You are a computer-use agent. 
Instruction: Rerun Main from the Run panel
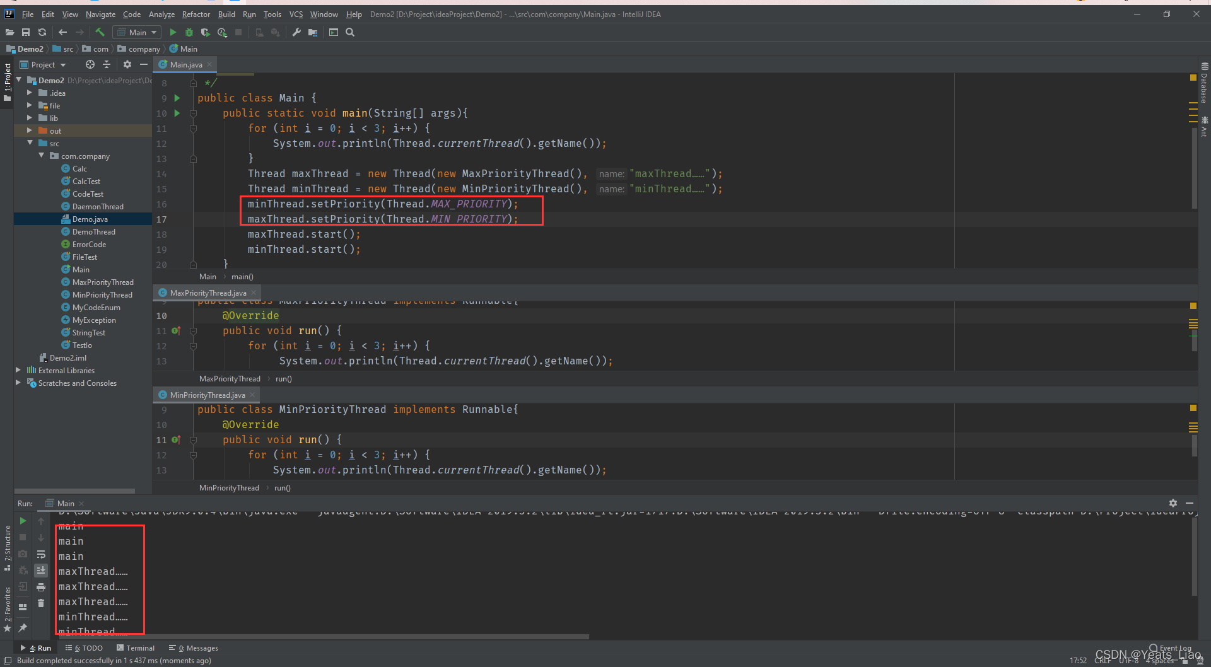[23, 521]
